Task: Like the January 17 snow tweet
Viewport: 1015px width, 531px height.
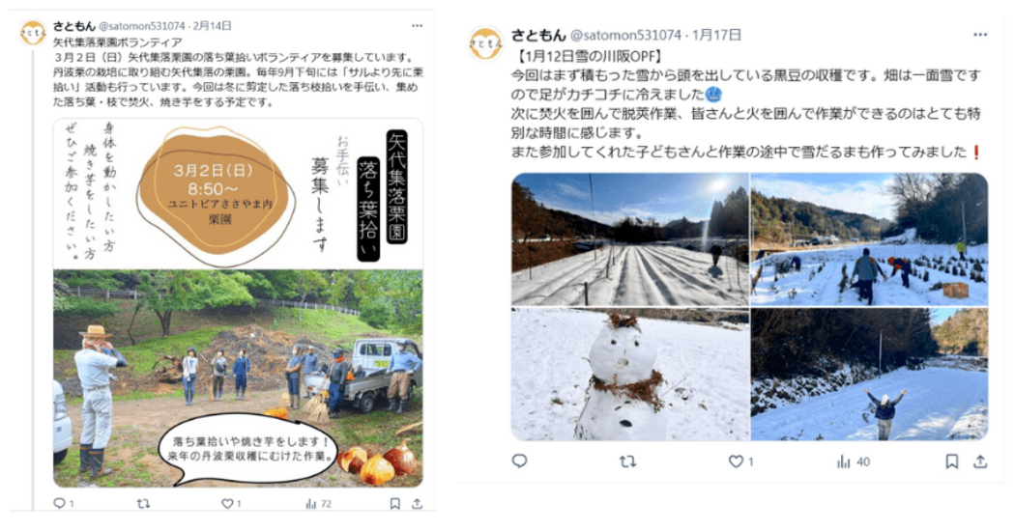Action: [x=740, y=461]
